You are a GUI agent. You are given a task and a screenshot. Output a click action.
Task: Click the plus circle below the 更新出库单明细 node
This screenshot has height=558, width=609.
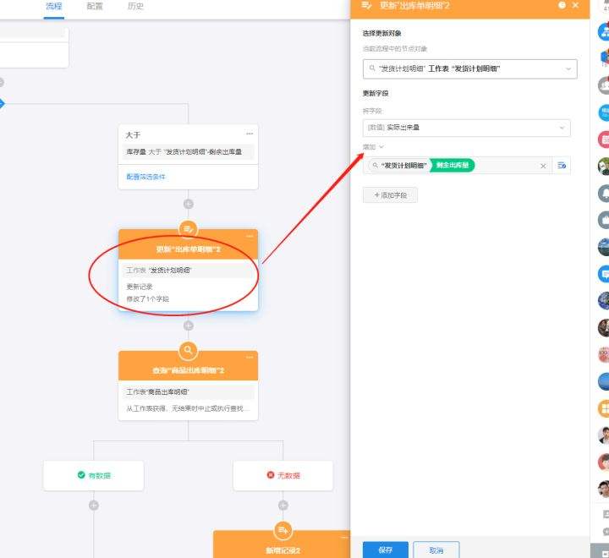(188, 325)
